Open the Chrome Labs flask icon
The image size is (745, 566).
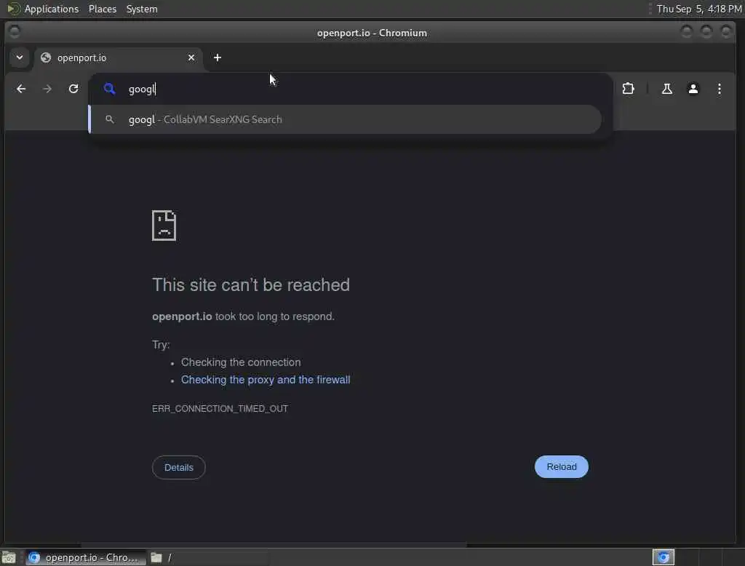667,89
